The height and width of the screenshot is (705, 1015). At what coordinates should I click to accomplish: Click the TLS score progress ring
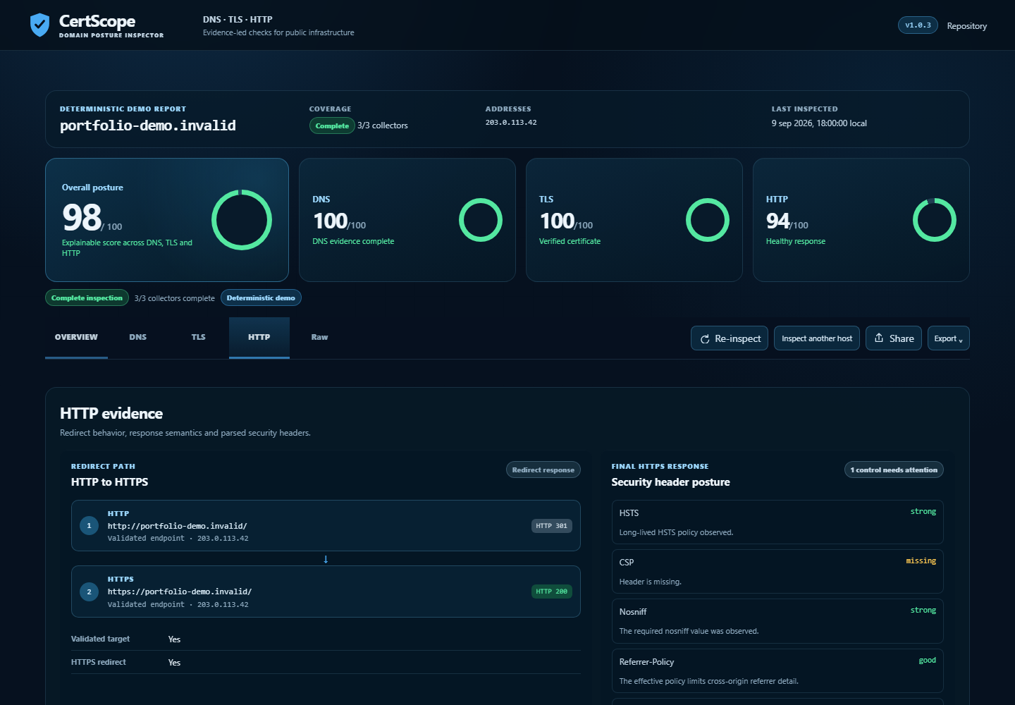[x=708, y=220]
